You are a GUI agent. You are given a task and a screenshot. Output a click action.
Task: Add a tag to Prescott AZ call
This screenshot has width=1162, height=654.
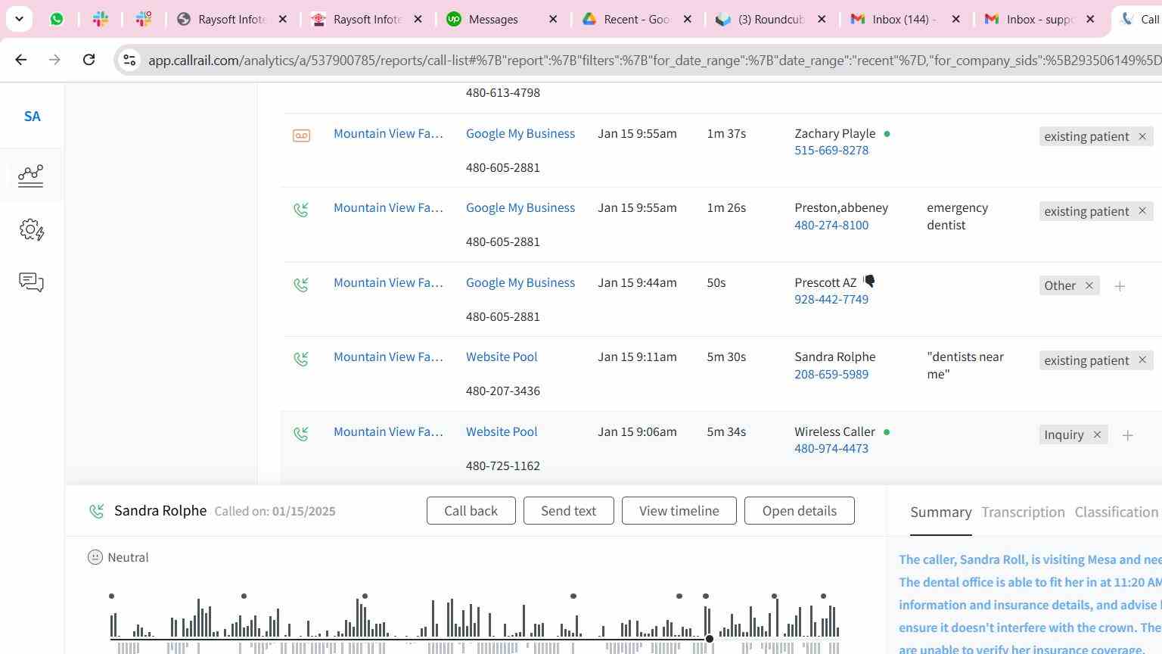click(x=1120, y=286)
